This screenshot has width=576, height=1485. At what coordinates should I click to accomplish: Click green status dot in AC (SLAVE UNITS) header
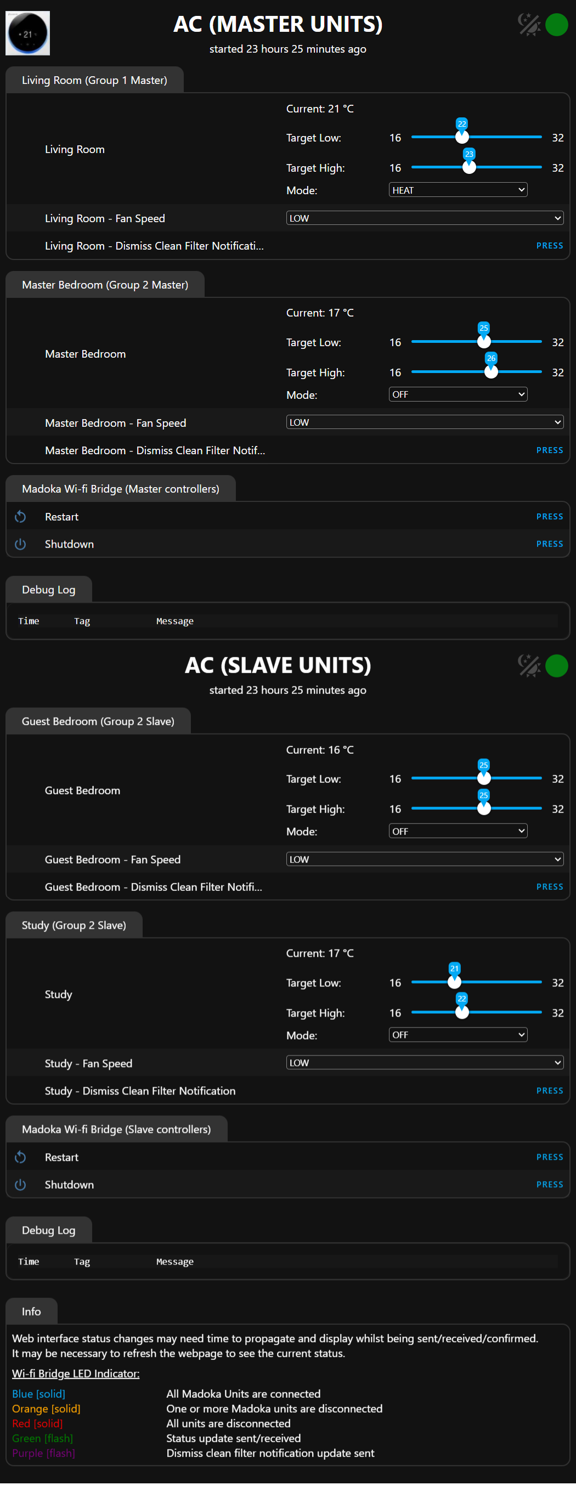pos(556,666)
